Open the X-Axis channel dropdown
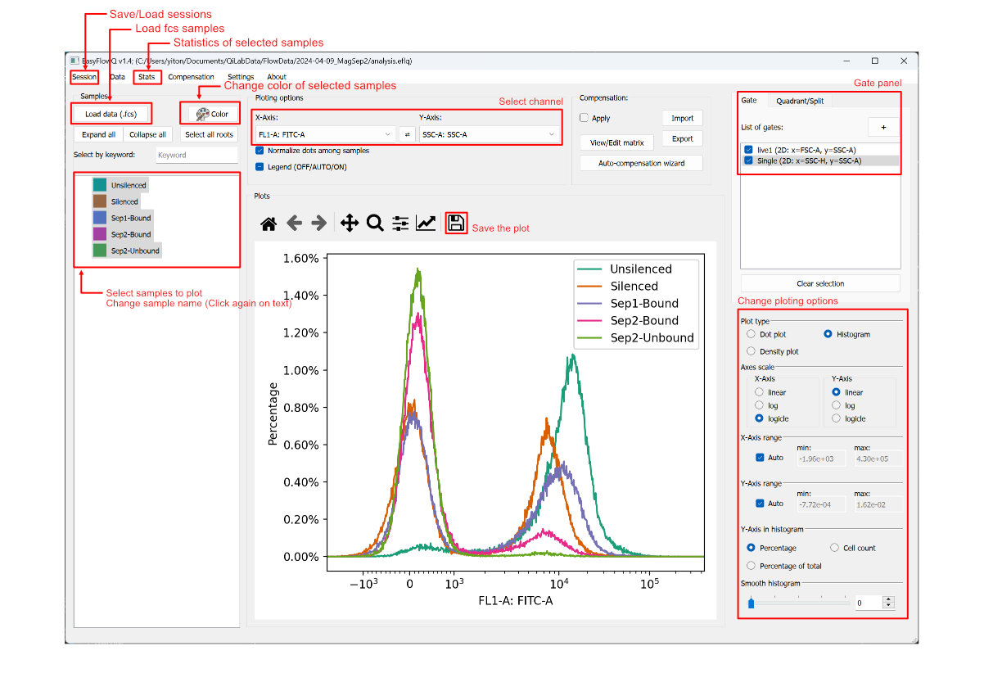The height and width of the screenshot is (696, 984). pyautogui.click(x=325, y=134)
